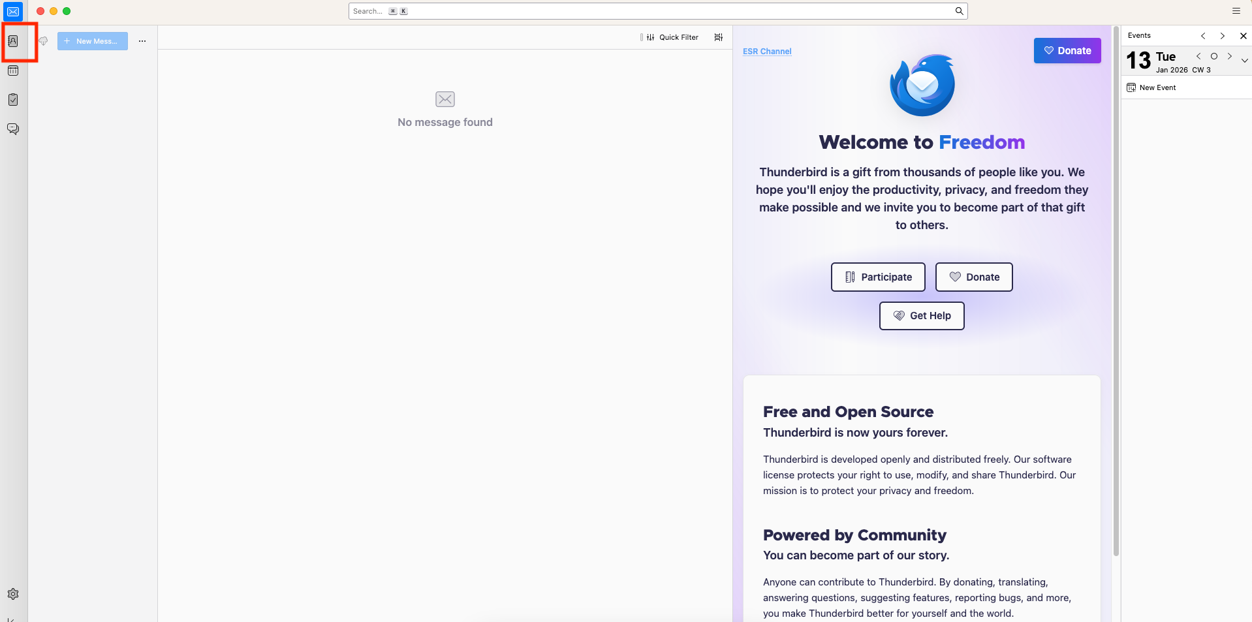The width and height of the screenshot is (1252, 622).
Task: Open the Mail tab icon in sidebar
Action: 13,11
